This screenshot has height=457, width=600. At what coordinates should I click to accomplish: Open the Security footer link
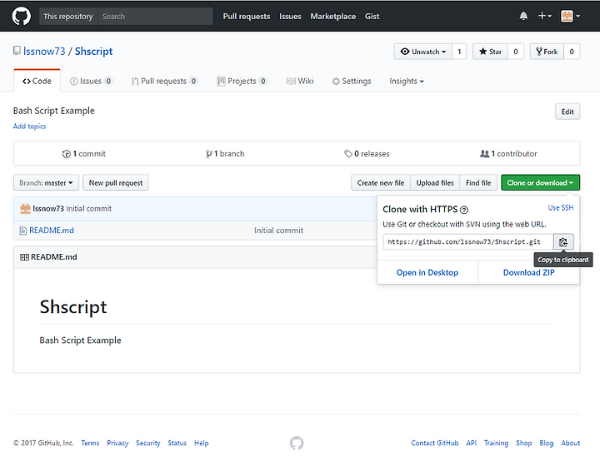click(x=148, y=443)
